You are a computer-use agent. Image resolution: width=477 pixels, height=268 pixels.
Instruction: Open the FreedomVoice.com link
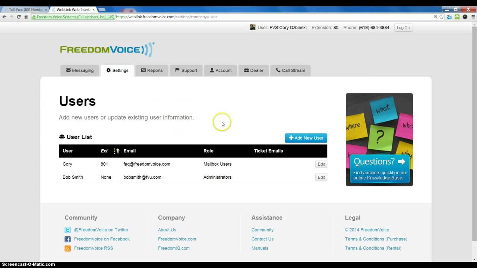[x=177, y=239]
